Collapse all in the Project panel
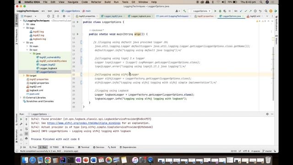Image resolution: width=293 pixels, height=165 pixels. 58,16
